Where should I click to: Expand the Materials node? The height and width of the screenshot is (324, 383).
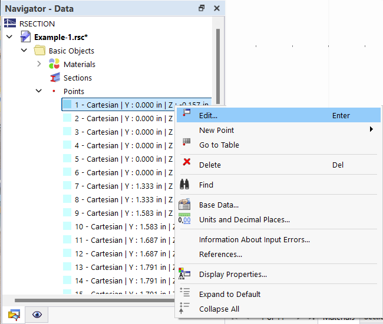click(x=39, y=64)
